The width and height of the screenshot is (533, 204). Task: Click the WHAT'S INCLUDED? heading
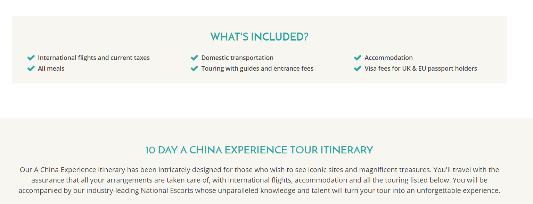(259, 37)
